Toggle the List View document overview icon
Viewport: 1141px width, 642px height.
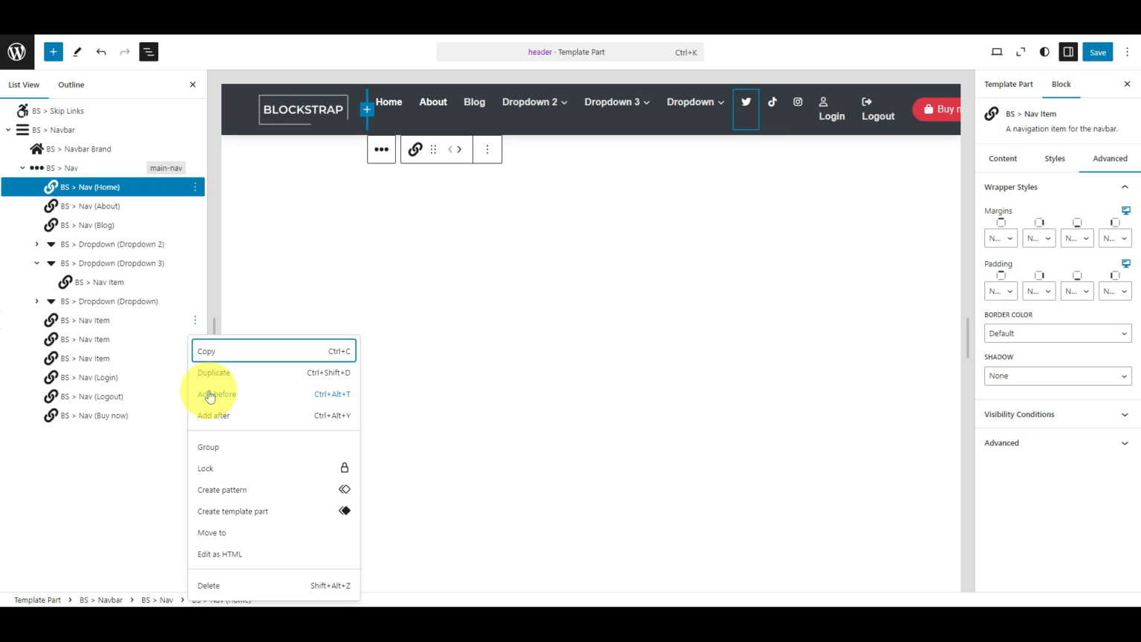pyautogui.click(x=149, y=52)
